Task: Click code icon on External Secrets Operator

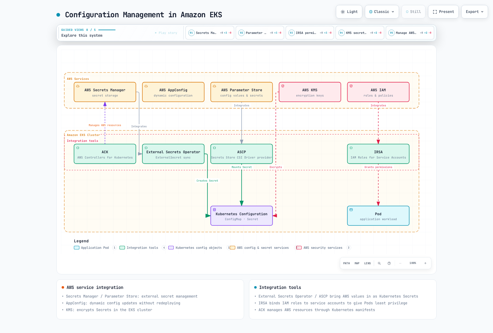Action: click(146, 148)
